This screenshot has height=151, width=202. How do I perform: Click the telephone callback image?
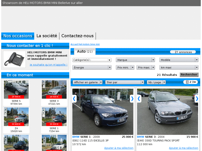pos(14,59)
